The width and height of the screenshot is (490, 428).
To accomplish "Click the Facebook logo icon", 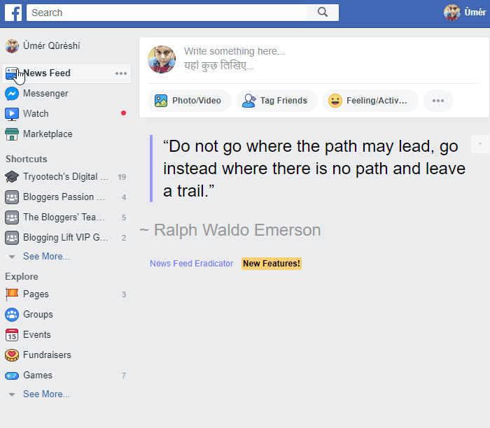I will [x=13, y=13].
